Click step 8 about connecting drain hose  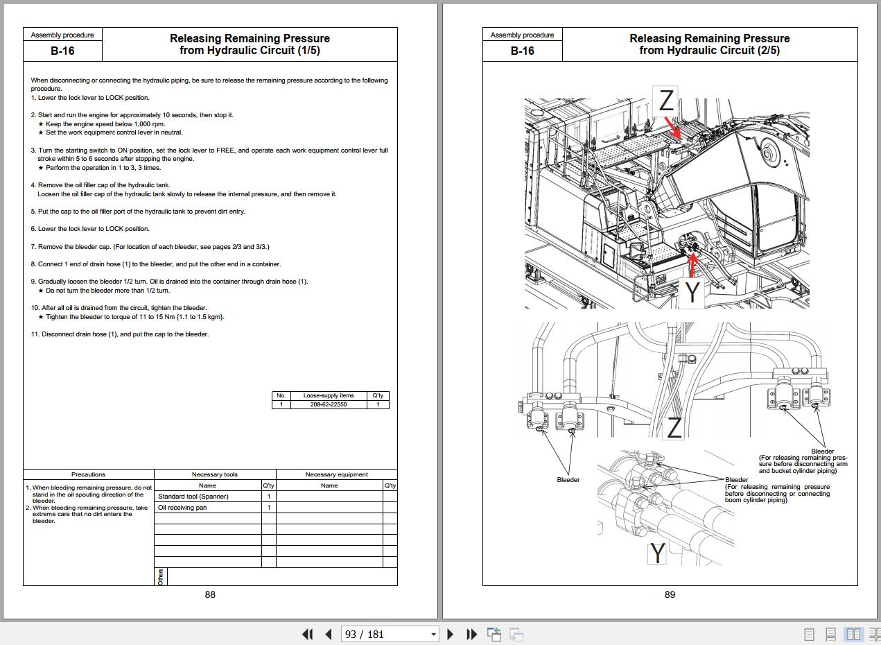pyautogui.click(x=156, y=264)
